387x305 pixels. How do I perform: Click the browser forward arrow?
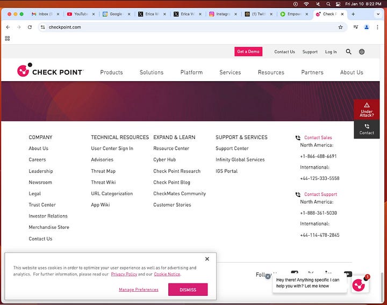[19, 27]
